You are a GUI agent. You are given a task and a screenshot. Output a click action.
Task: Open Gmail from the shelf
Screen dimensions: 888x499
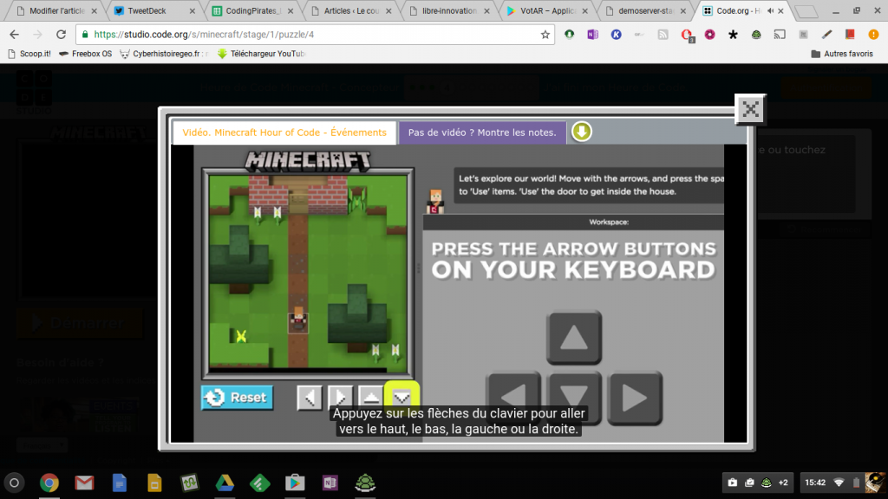coord(84,483)
